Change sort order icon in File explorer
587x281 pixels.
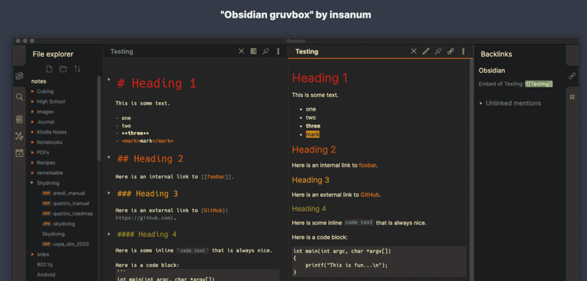(77, 69)
